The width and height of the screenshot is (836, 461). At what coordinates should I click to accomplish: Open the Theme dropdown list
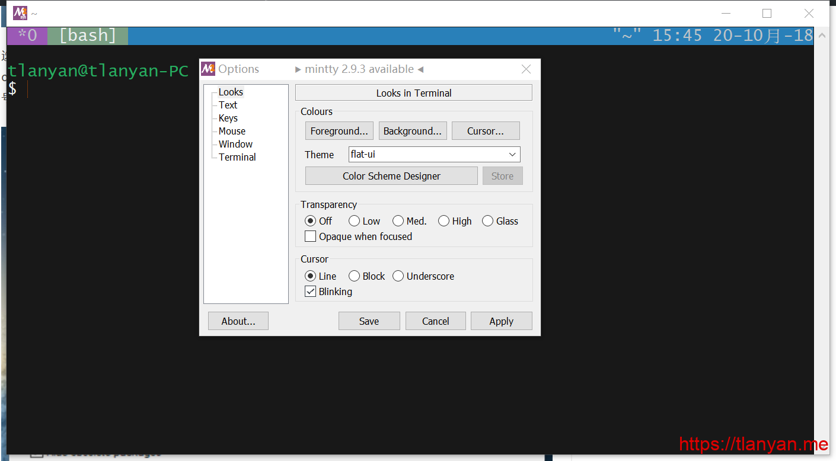[512, 155]
